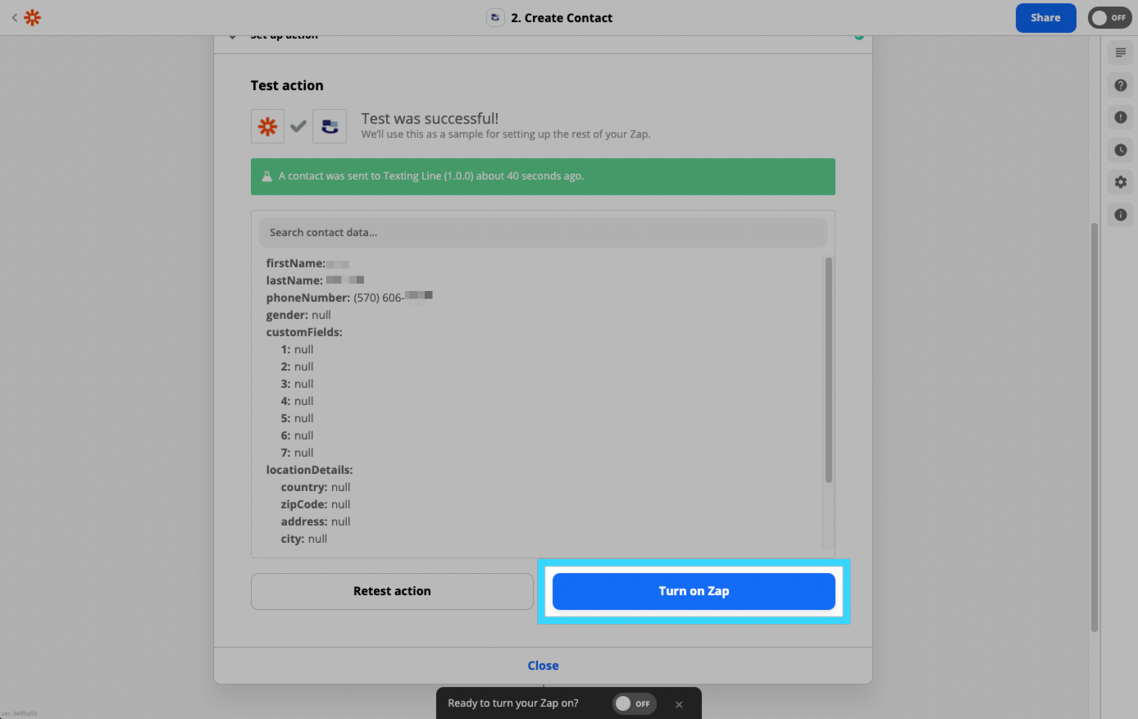The height and width of the screenshot is (719, 1138).
Task: Click the Texting Line app icon under Test action
Action: 330,126
